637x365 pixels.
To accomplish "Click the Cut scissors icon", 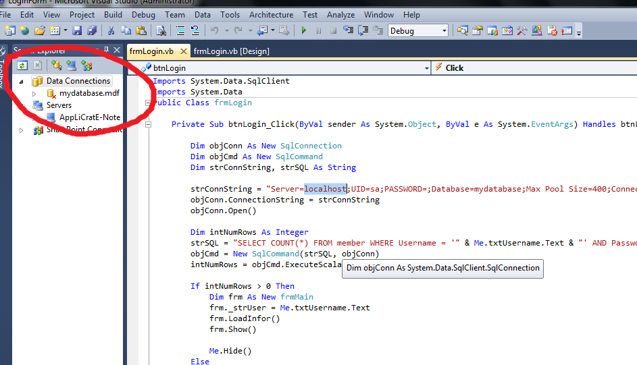I will click(x=111, y=30).
